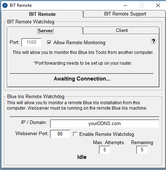
Task: Click the help question mark icon
Action: (153, 41)
